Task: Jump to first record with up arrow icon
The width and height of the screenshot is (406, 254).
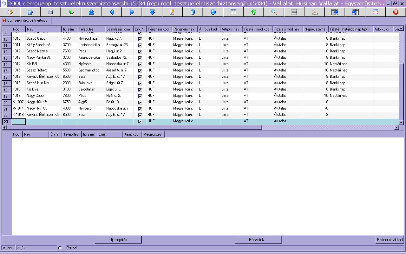Action: click(x=91, y=12)
